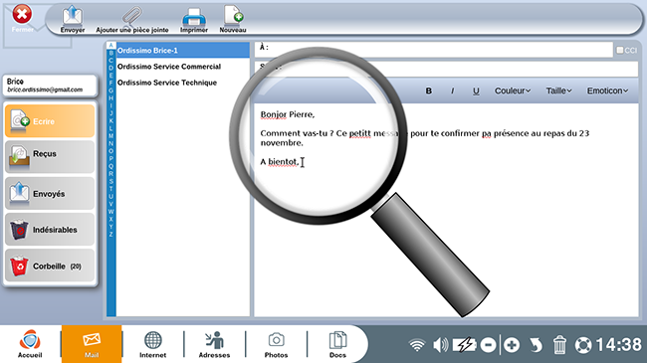
Task: Toggle bold formatting with B
Action: pos(429,91)
